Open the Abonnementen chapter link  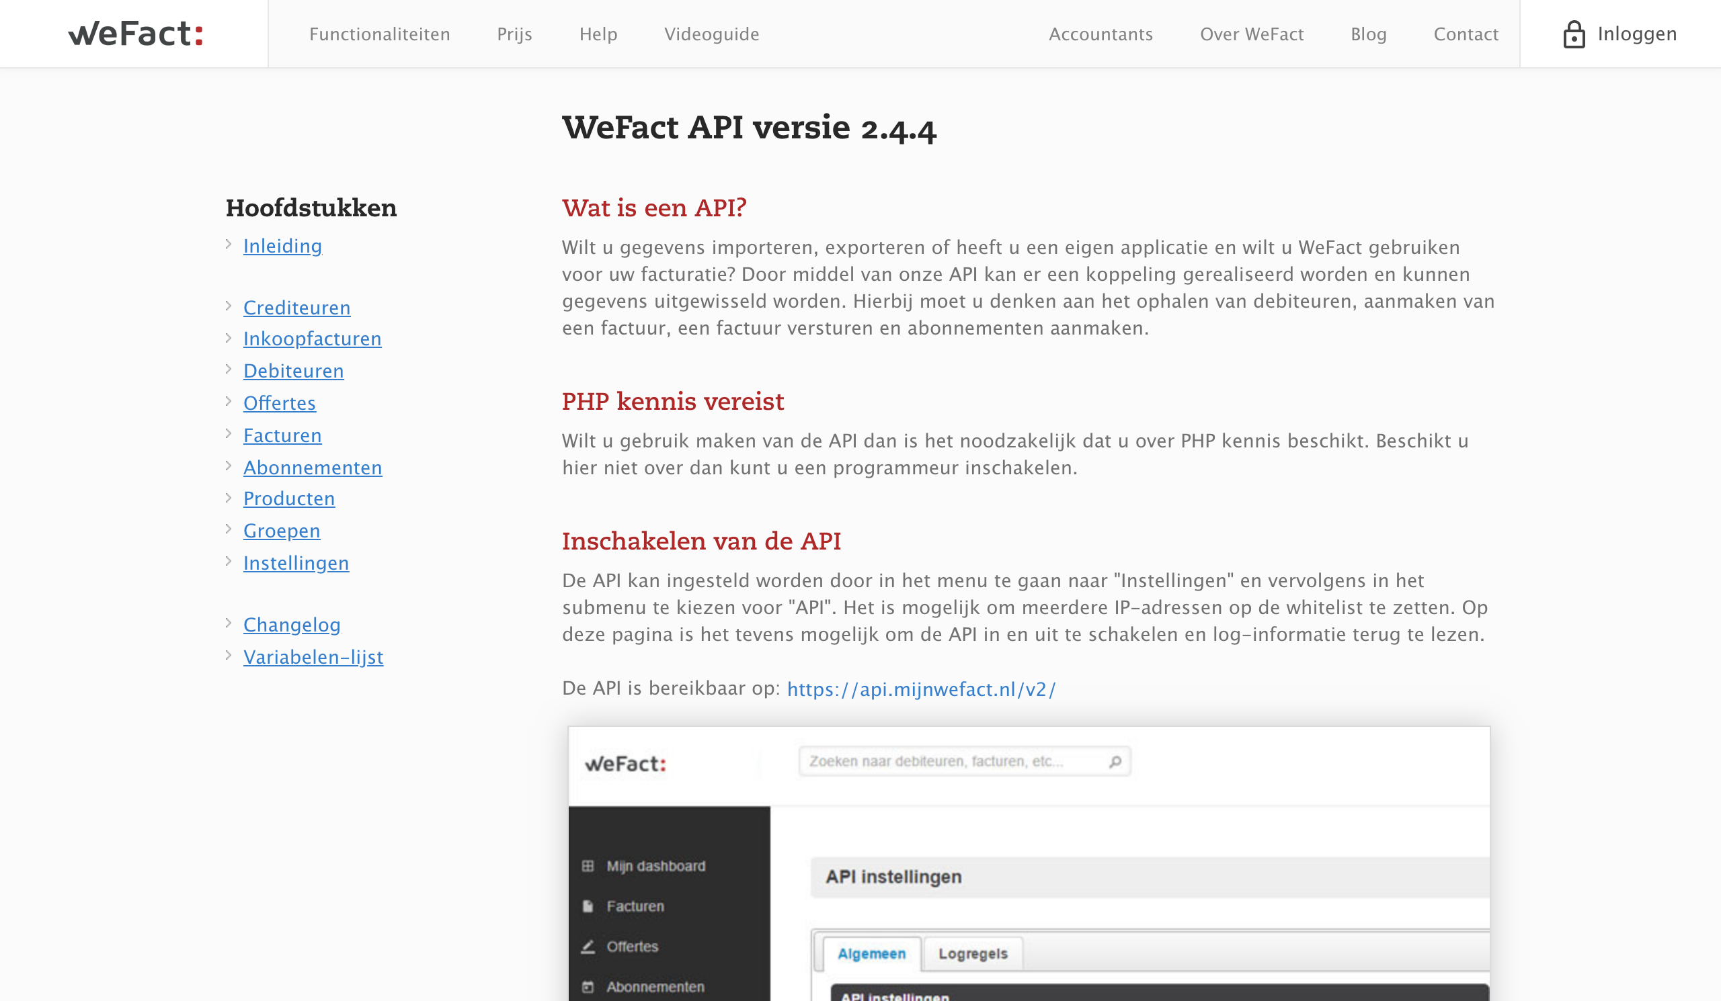(313, 468)
